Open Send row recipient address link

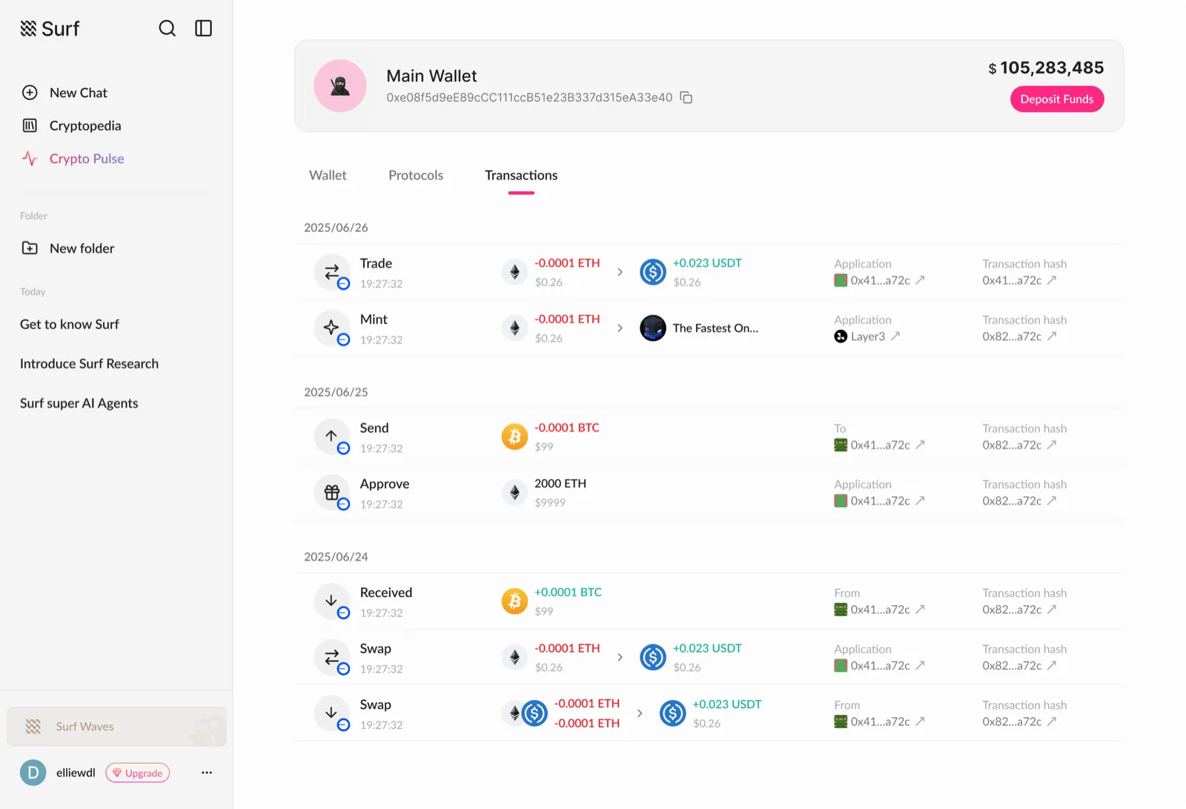(x=880, y=445)
